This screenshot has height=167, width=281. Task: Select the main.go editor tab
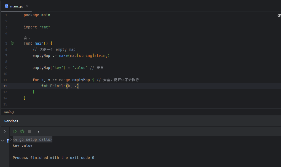coord(17,6)
